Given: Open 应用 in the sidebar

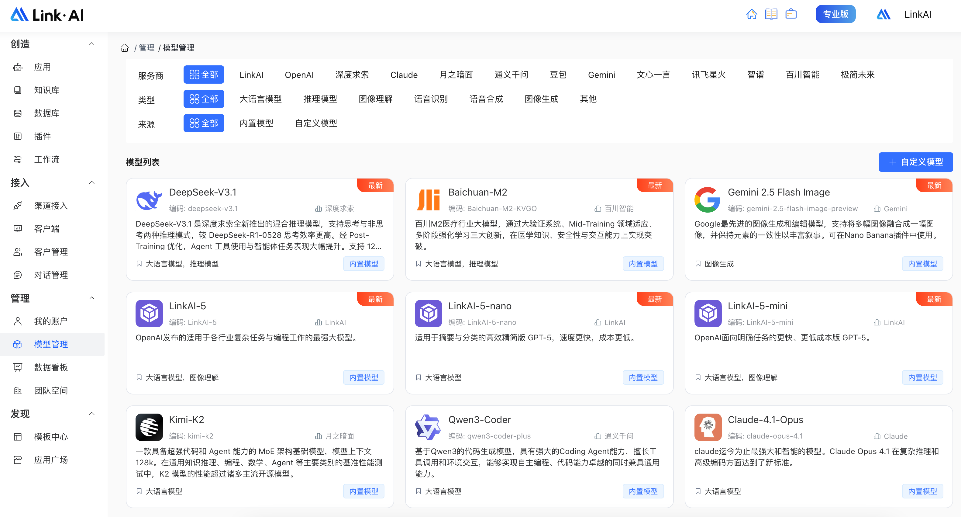Looking at the screenshot, I should [x=52, y=67].
